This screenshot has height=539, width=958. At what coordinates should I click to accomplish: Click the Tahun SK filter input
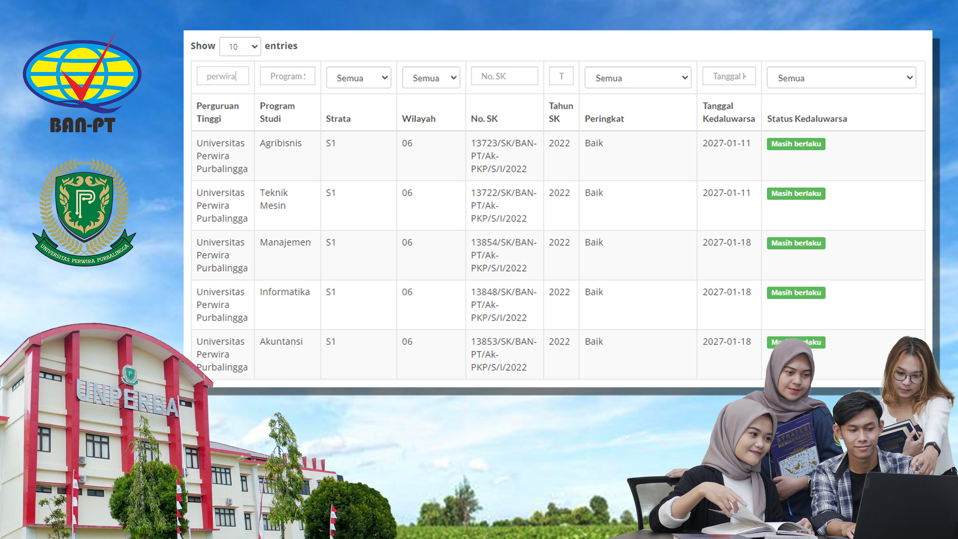(561, 76)
